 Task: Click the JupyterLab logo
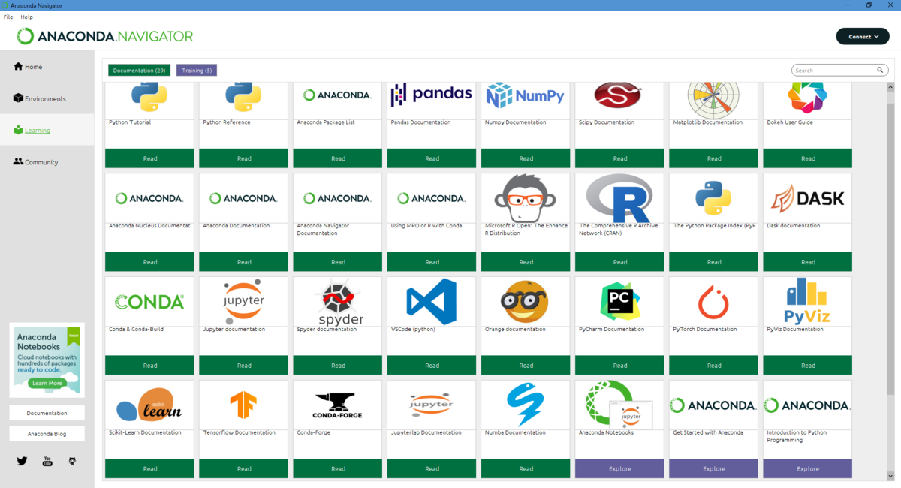pyautogui.click(x=432, y=405)
